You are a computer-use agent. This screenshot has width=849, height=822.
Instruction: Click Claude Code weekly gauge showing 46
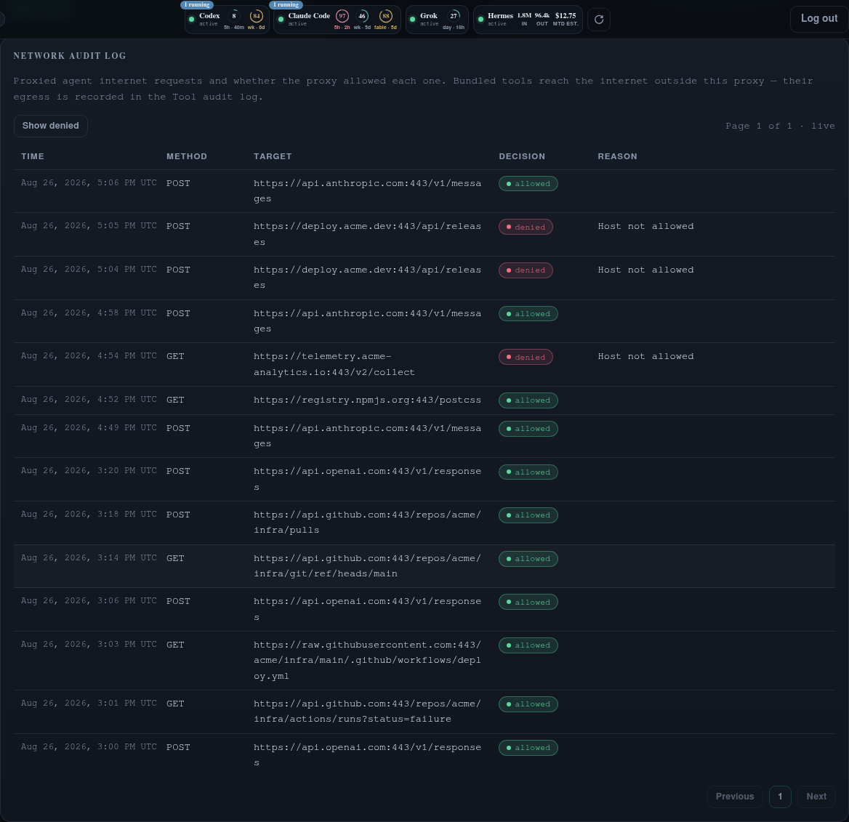click(362, 16)
